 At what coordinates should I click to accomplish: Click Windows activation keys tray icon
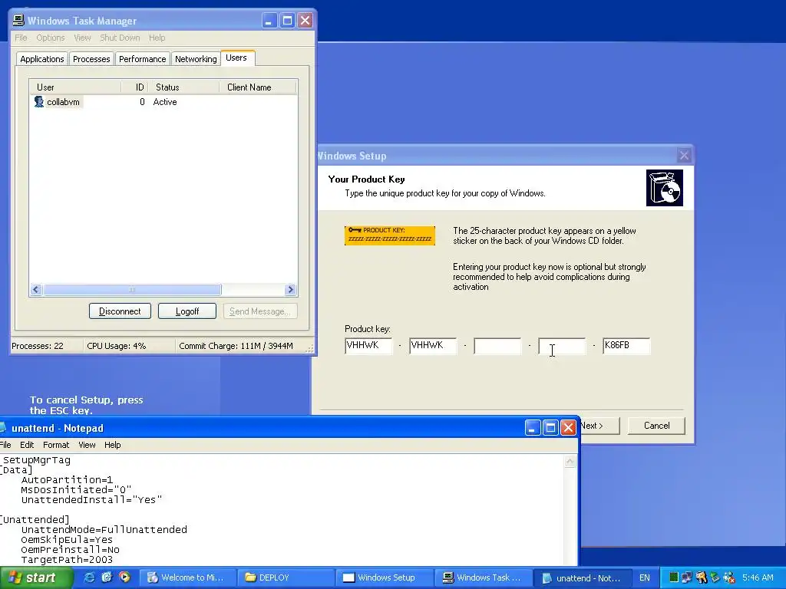[x=702, y=577]
